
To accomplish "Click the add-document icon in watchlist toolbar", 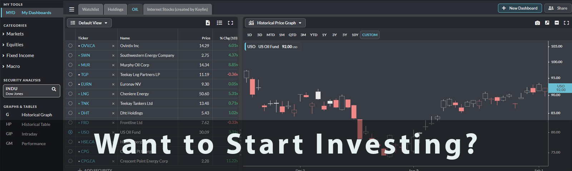I will (x=208, y=23).
